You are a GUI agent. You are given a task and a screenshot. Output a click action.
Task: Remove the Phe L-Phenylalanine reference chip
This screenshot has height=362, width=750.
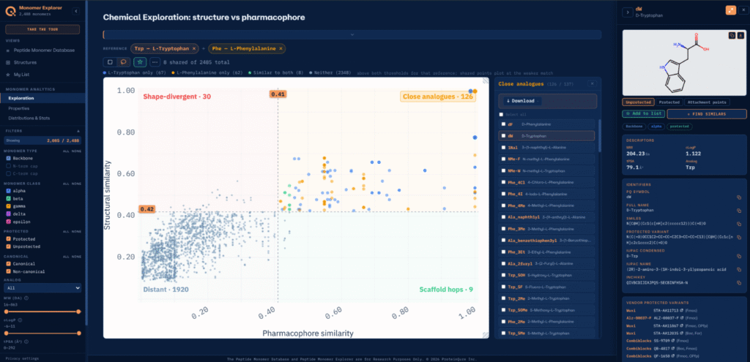point(281,48)
